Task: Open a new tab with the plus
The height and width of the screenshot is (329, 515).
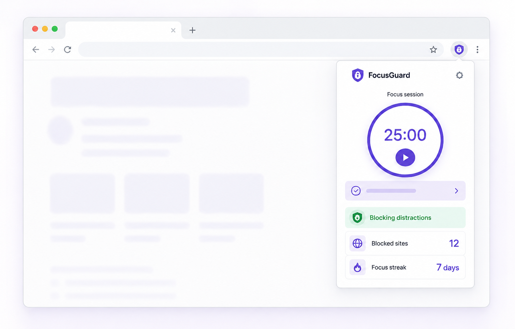Action: [192, 30]
